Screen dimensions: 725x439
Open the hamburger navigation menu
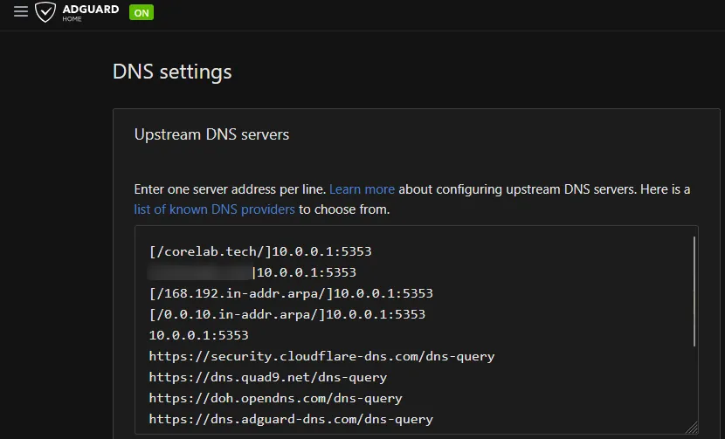[21, 11]
